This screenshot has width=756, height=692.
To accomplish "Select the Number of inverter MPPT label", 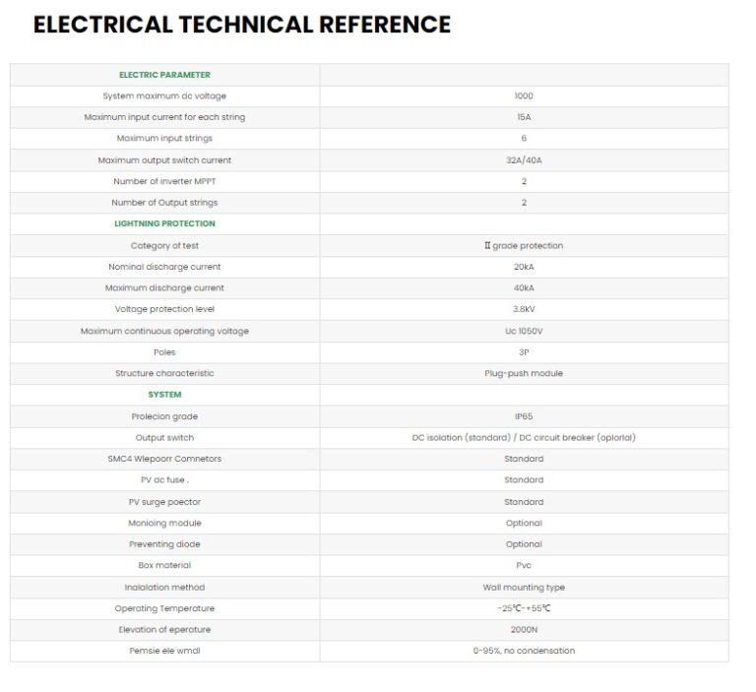I will click(164, 181).
